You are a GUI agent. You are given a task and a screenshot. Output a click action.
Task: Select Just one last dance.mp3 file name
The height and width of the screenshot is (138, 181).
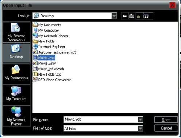click(x=57, y=52)
